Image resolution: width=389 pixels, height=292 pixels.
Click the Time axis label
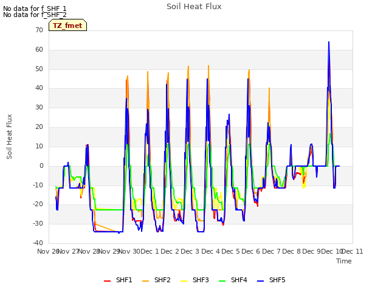point(344,261)
